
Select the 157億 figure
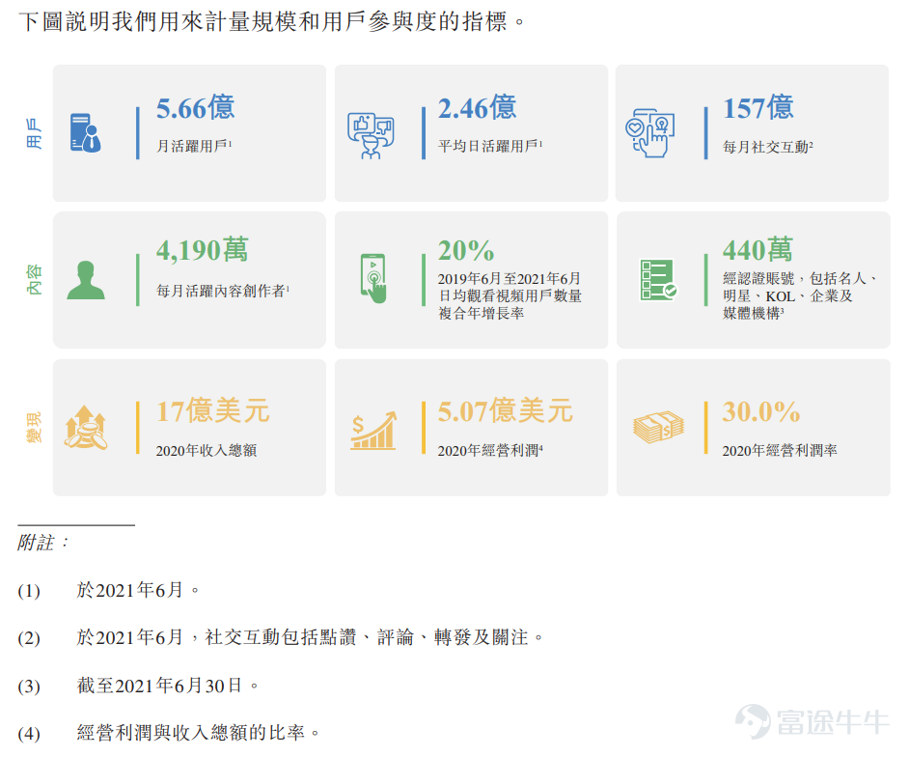(757, 108)
